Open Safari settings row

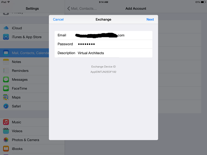(x=25, y=106)
